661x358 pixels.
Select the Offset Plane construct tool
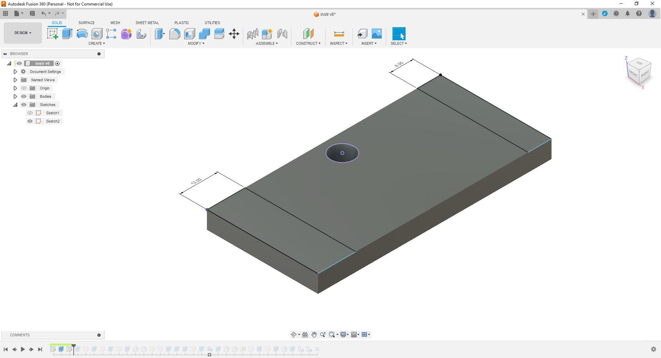point(308,34)
